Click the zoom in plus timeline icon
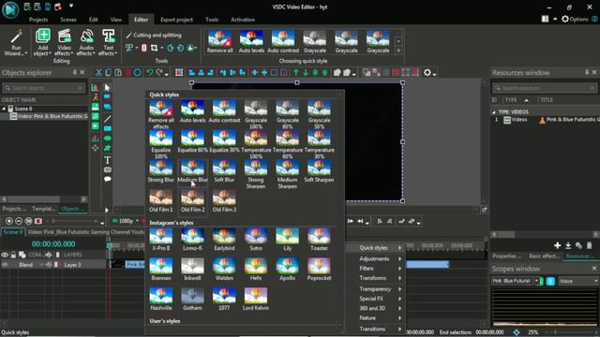The height and width of the screenshot is (337, 600). pyautogui.click(x=9, y=221)
